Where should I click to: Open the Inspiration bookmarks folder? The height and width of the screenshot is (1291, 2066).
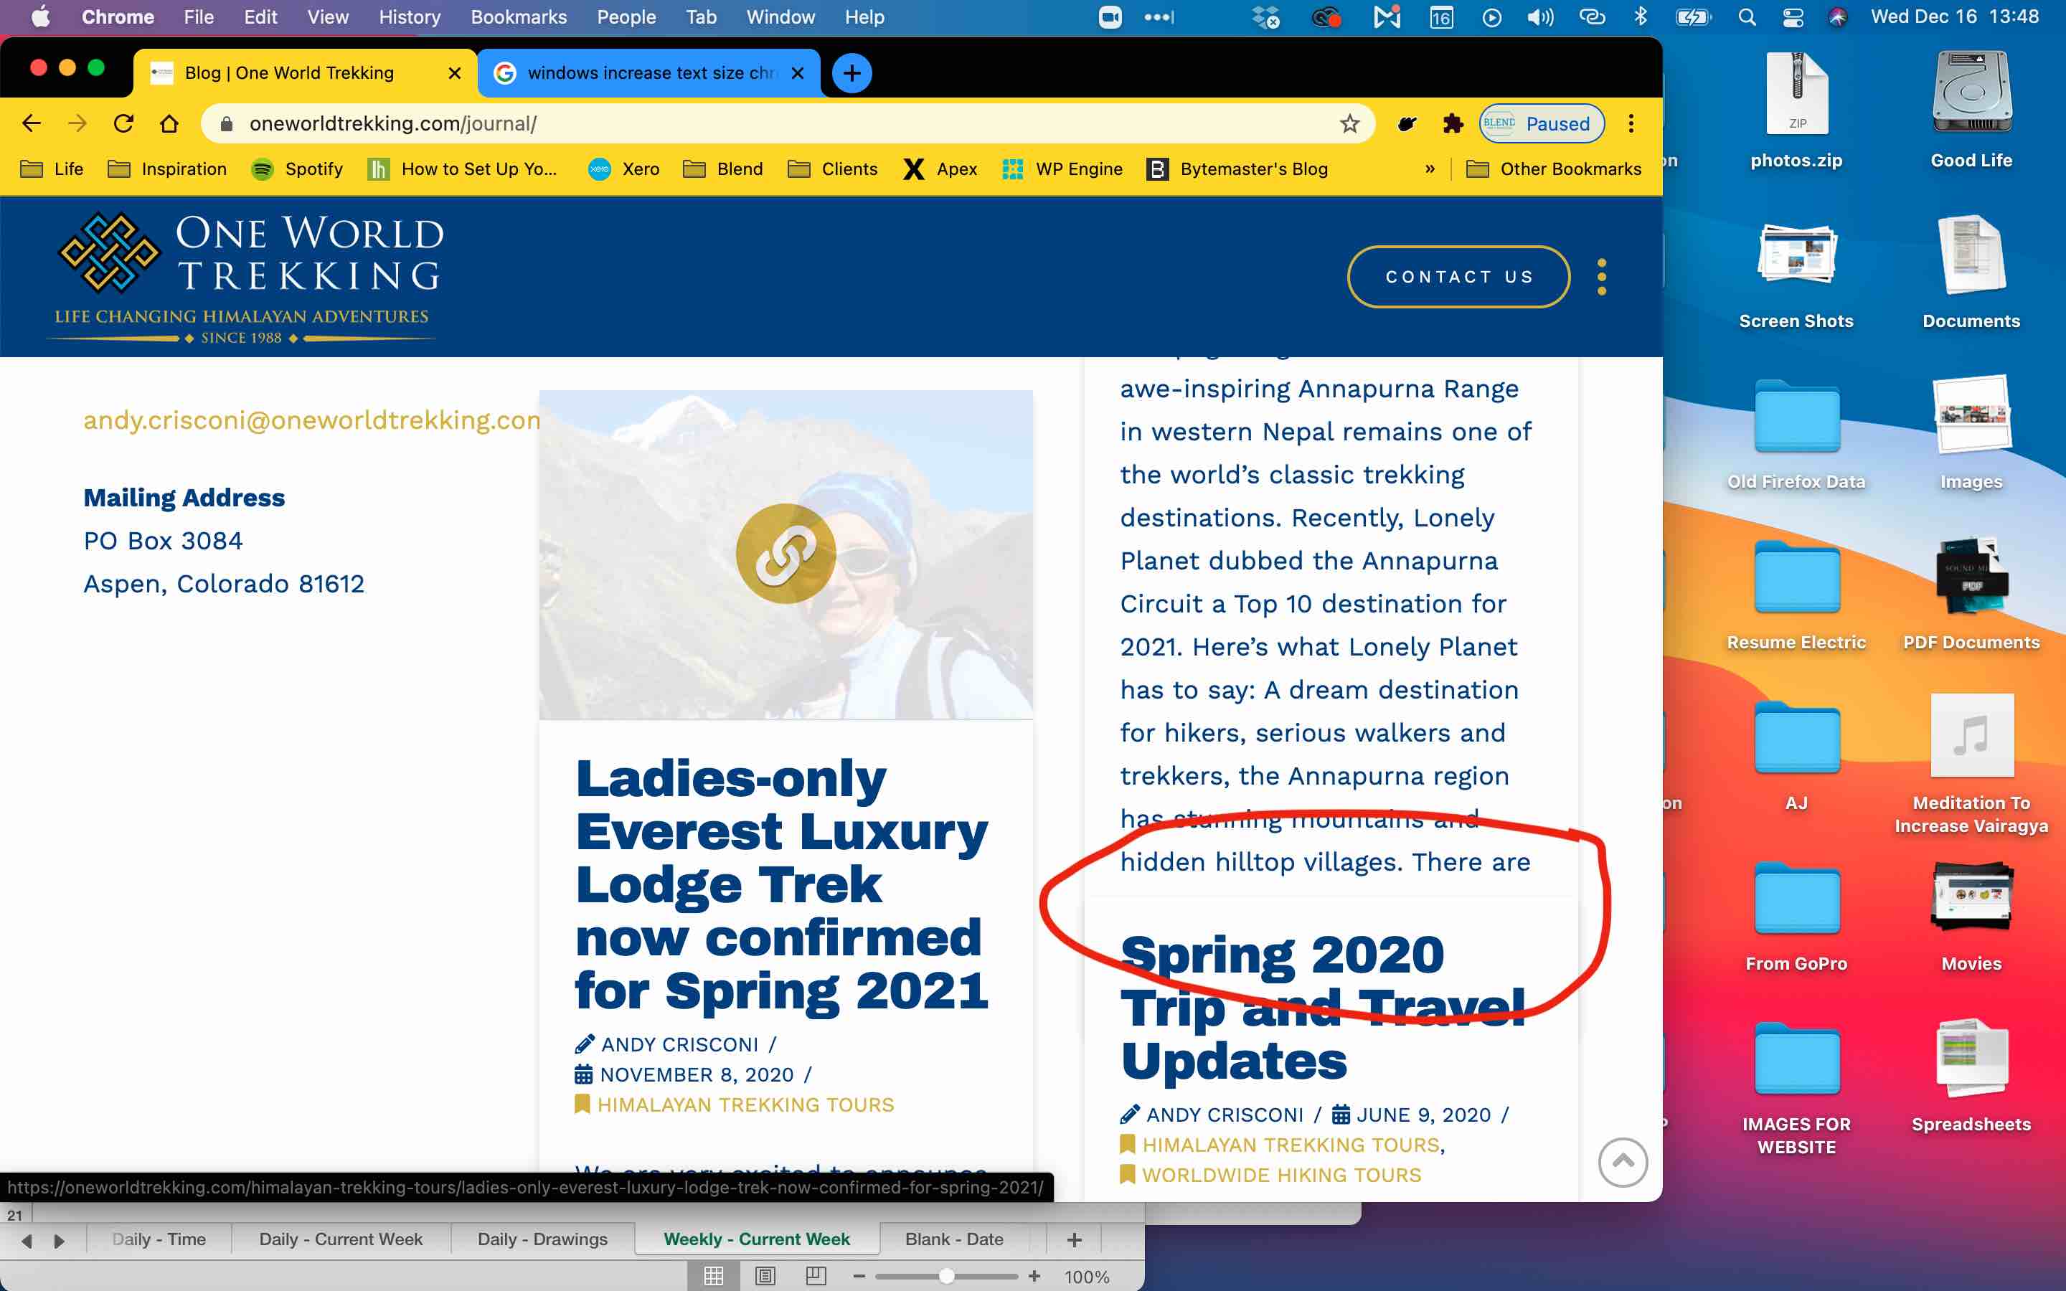167,169
